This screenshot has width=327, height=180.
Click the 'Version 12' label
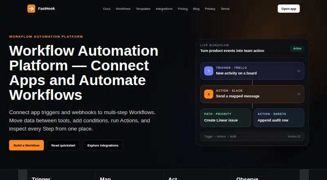coord(294,136)
